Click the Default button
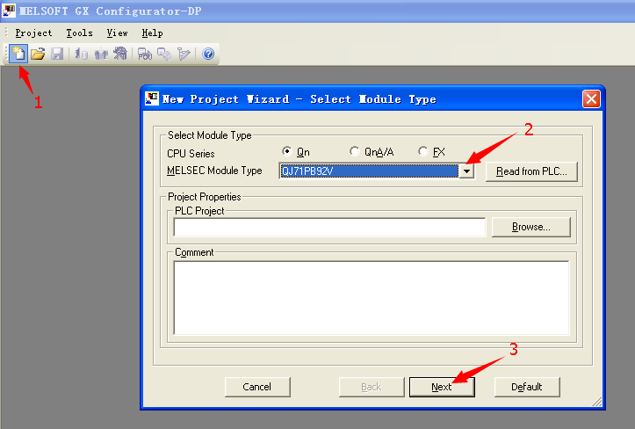The height and width of the screenshot is (429, 635). [526, 387]
